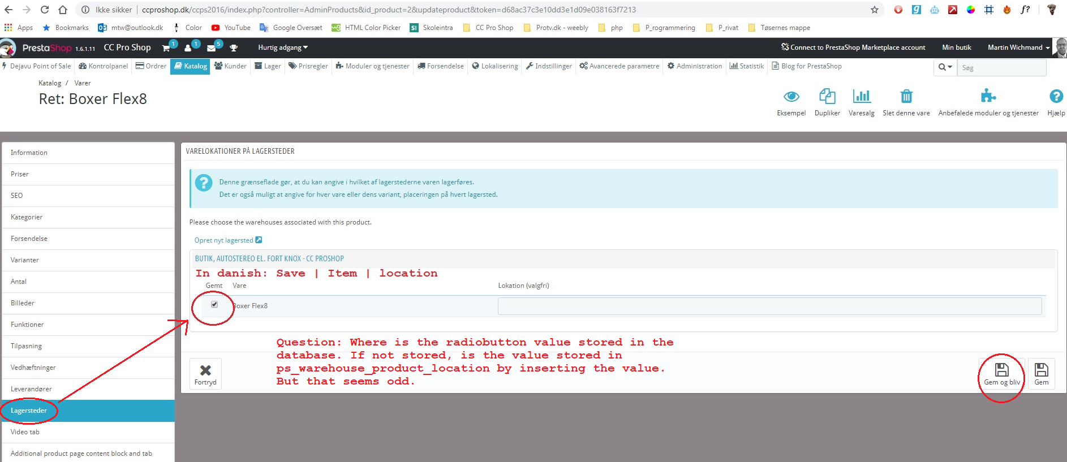This screenshot has width=1067, height=462.
Task: Open the Indstillinger menu
Action: click(549, 66)
